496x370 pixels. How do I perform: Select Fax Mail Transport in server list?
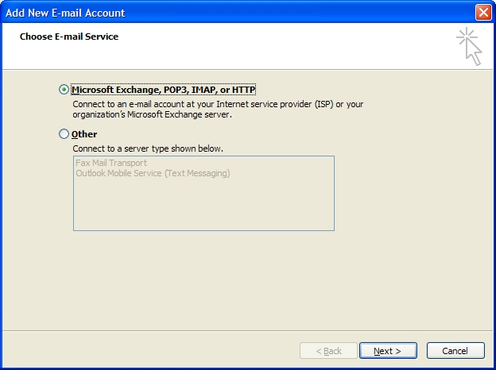[x=110, y=163]
